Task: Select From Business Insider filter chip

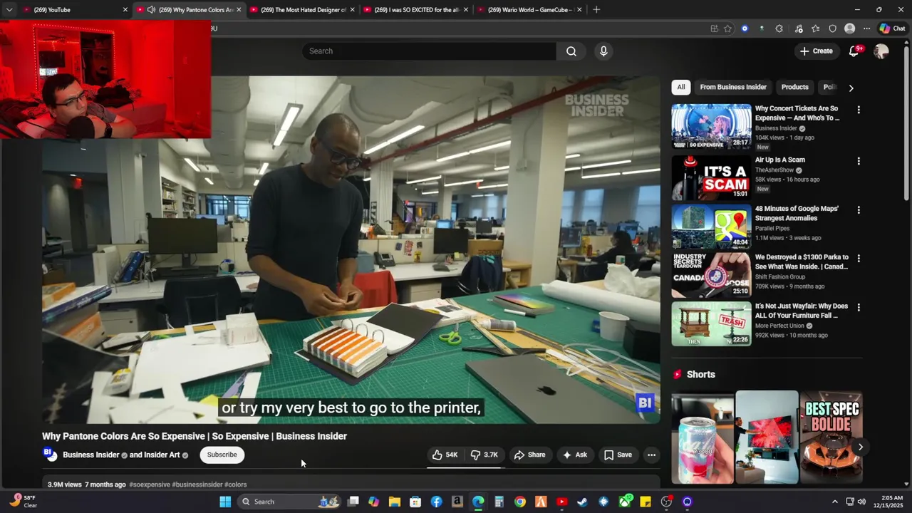Action: pos(733,87)
